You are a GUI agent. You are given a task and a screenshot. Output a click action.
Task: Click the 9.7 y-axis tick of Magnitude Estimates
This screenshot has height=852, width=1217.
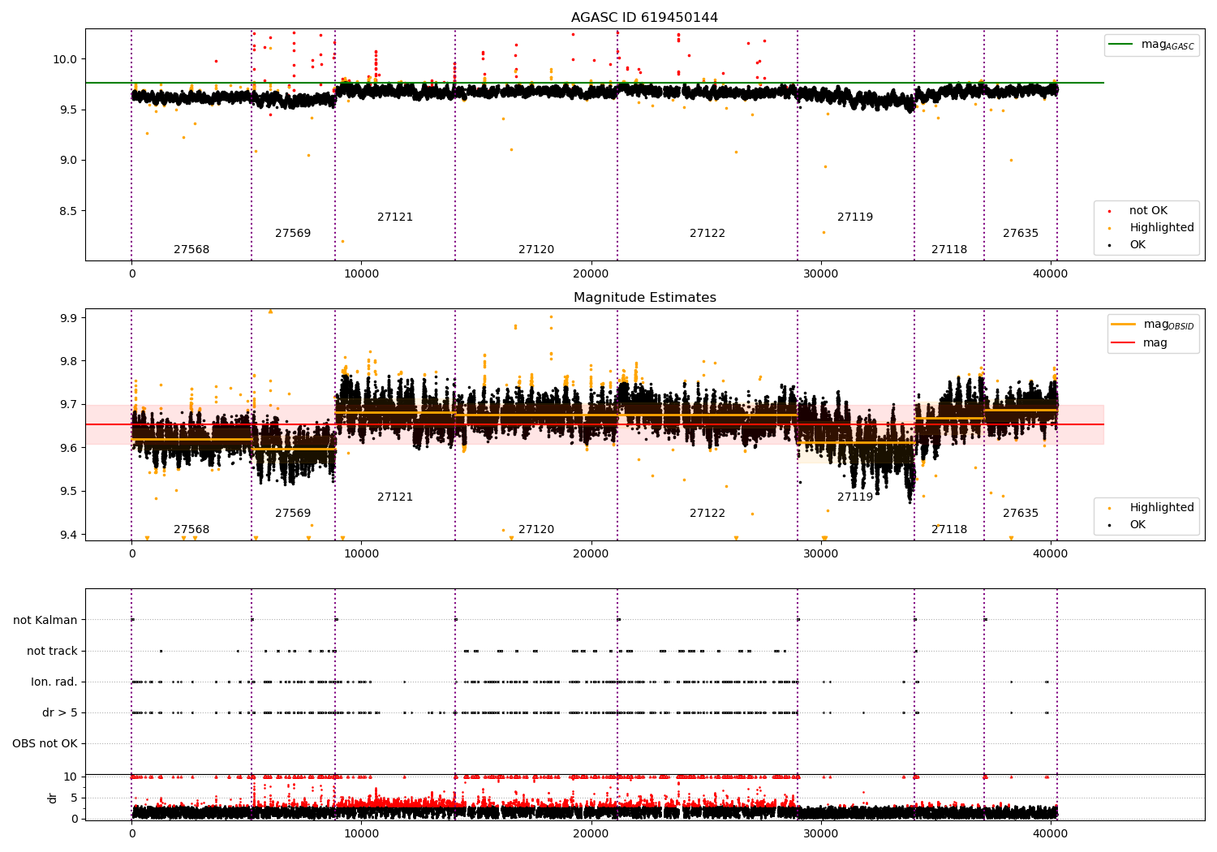pos(68,404)
